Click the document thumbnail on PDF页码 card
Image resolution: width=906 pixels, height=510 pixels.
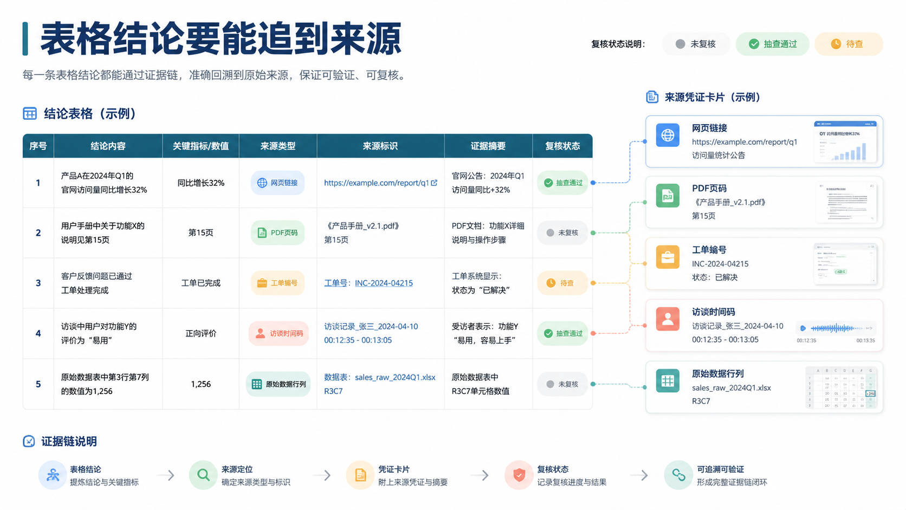[846, 202]
